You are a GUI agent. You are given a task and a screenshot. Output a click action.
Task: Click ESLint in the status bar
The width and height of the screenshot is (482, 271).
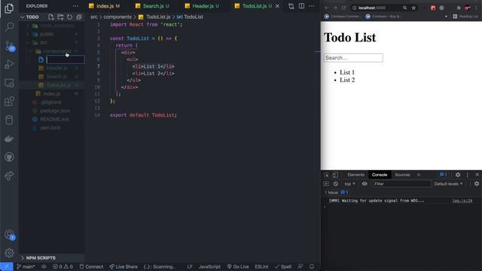(x=261, y=266)
